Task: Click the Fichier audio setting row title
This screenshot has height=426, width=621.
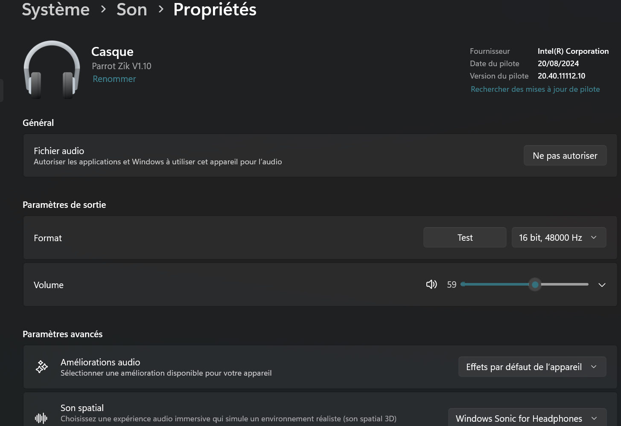Action: [59, 151]
